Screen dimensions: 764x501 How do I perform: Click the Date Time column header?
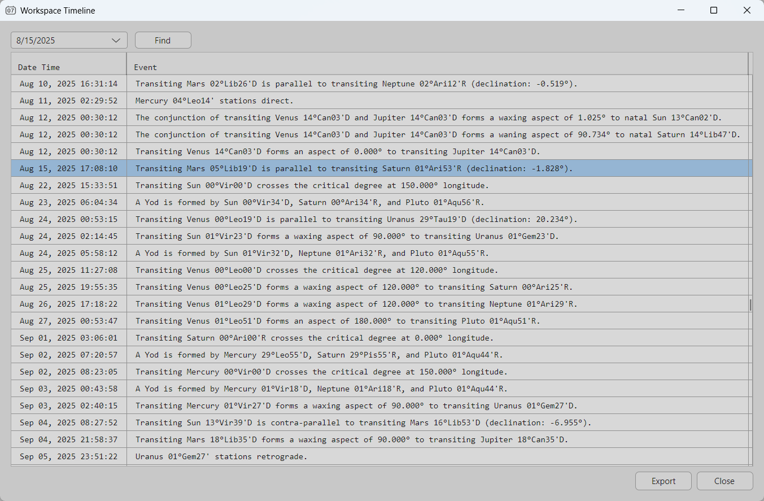pos(68,64)
